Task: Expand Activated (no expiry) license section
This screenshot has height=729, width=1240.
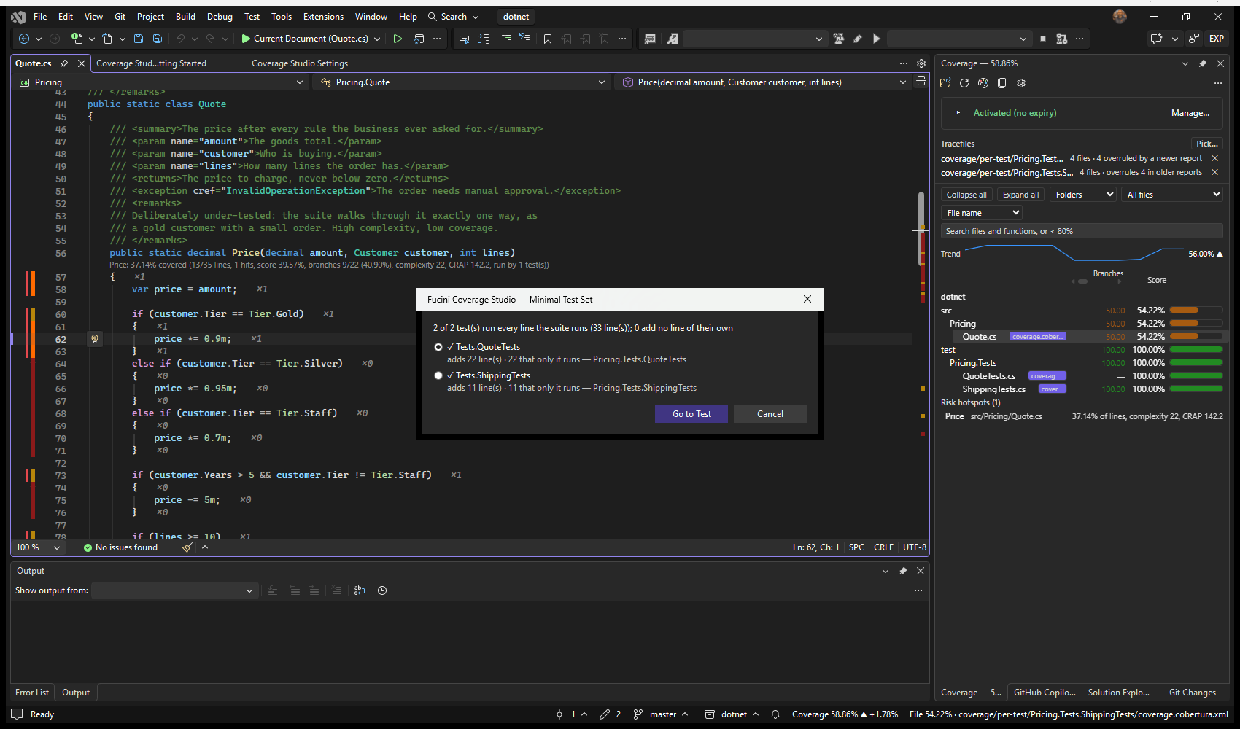Action: [x=958, y=113]
